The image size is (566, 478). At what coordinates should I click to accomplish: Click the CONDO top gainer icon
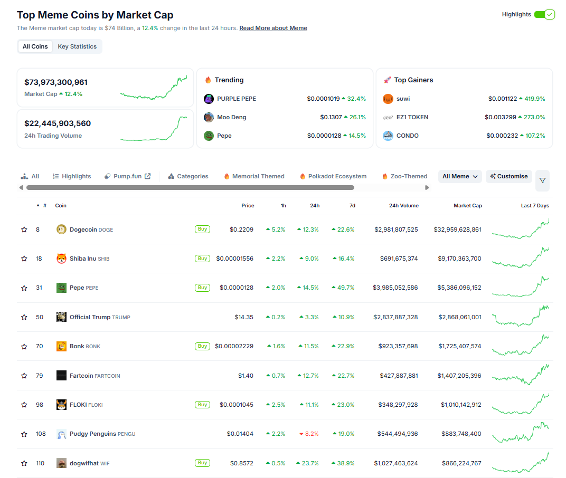(388, 136)
